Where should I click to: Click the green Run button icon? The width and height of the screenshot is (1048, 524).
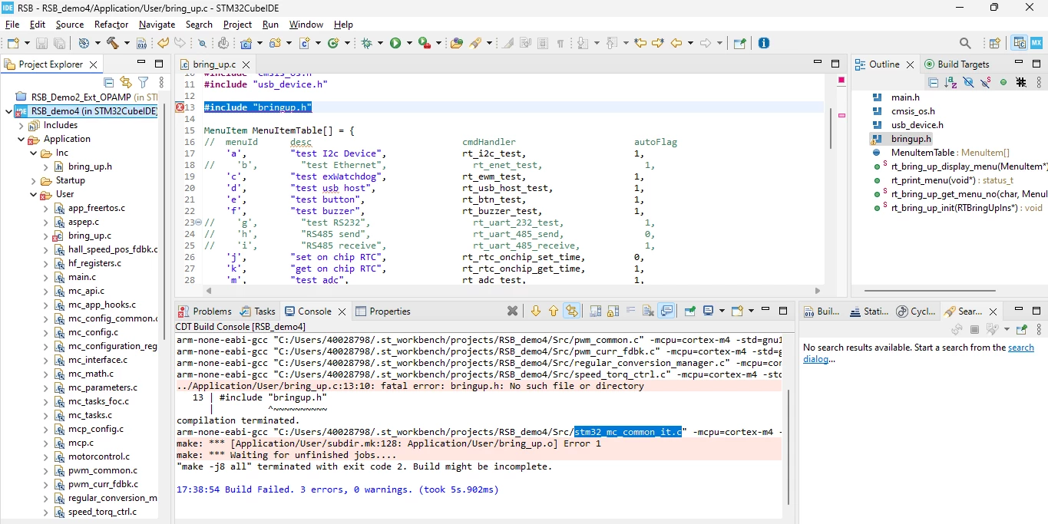tap(395, 43)
